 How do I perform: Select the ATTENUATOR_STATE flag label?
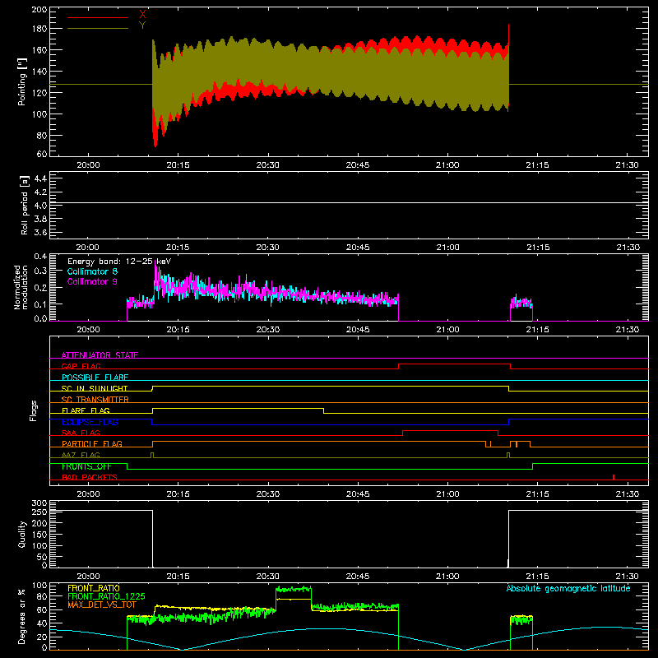coord(100,355)
